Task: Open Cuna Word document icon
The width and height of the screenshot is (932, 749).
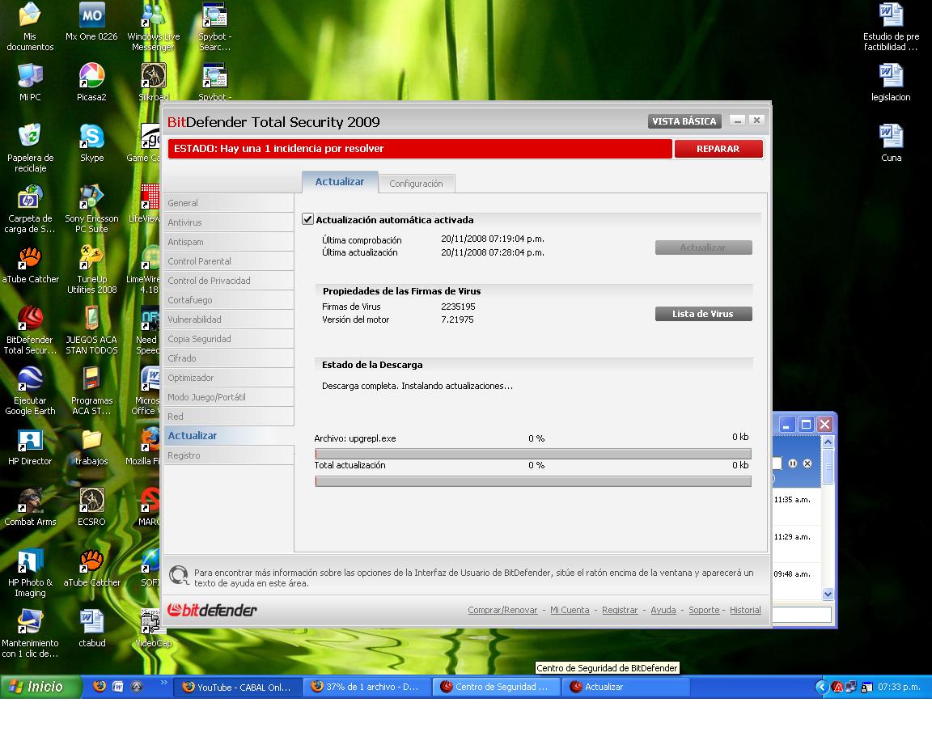Action: 891,143
